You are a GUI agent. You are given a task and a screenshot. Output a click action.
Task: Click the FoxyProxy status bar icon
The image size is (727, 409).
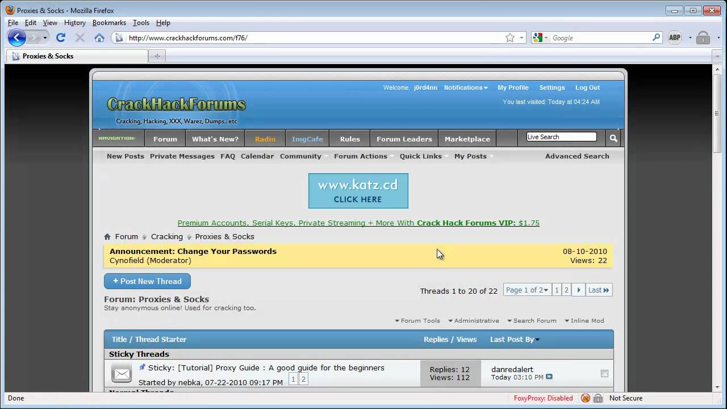586,398
